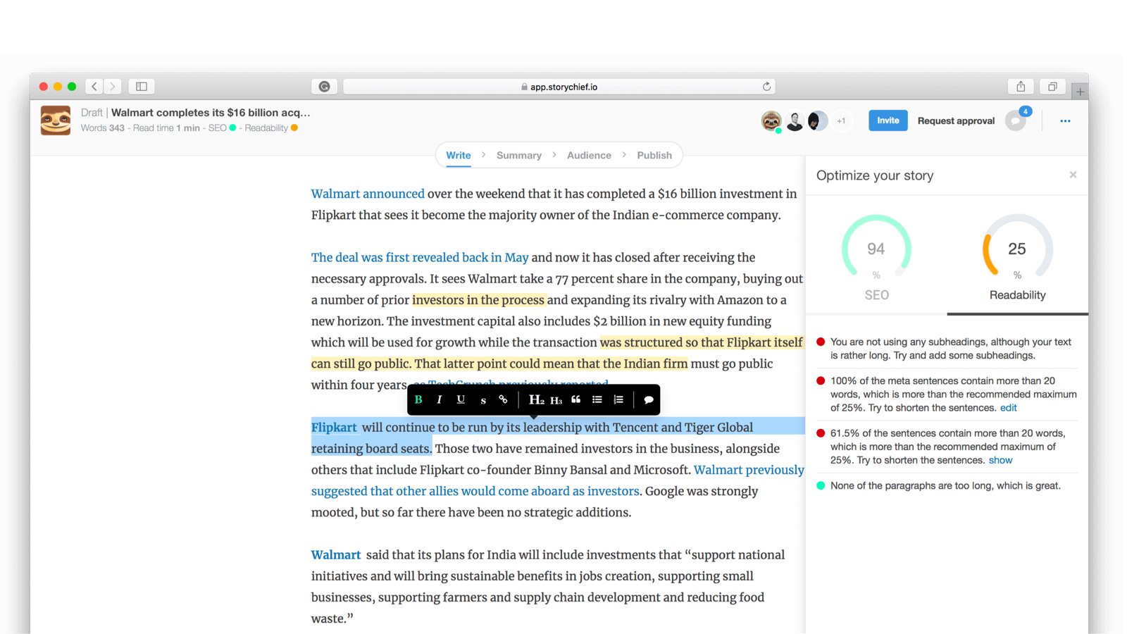Open the comments bubble with 4 notifications

tap(1016, 121)
